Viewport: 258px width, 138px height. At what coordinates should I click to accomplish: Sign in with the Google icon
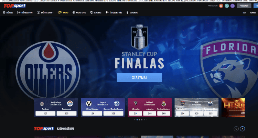[x=221, y=6]
